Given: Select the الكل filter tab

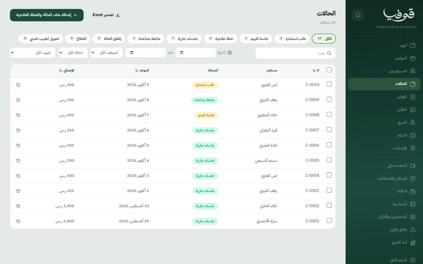Looking at the screenshot, I should (324, 39).
